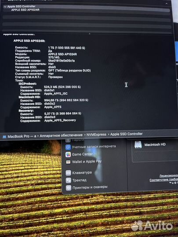178x237 pixels.
Task: Click disk0s1 BSD name value
Action: click(49, 90)
